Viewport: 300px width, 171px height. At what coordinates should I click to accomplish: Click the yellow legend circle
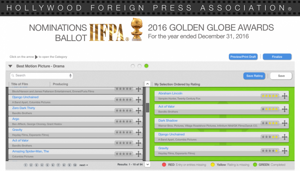point(213,165)
